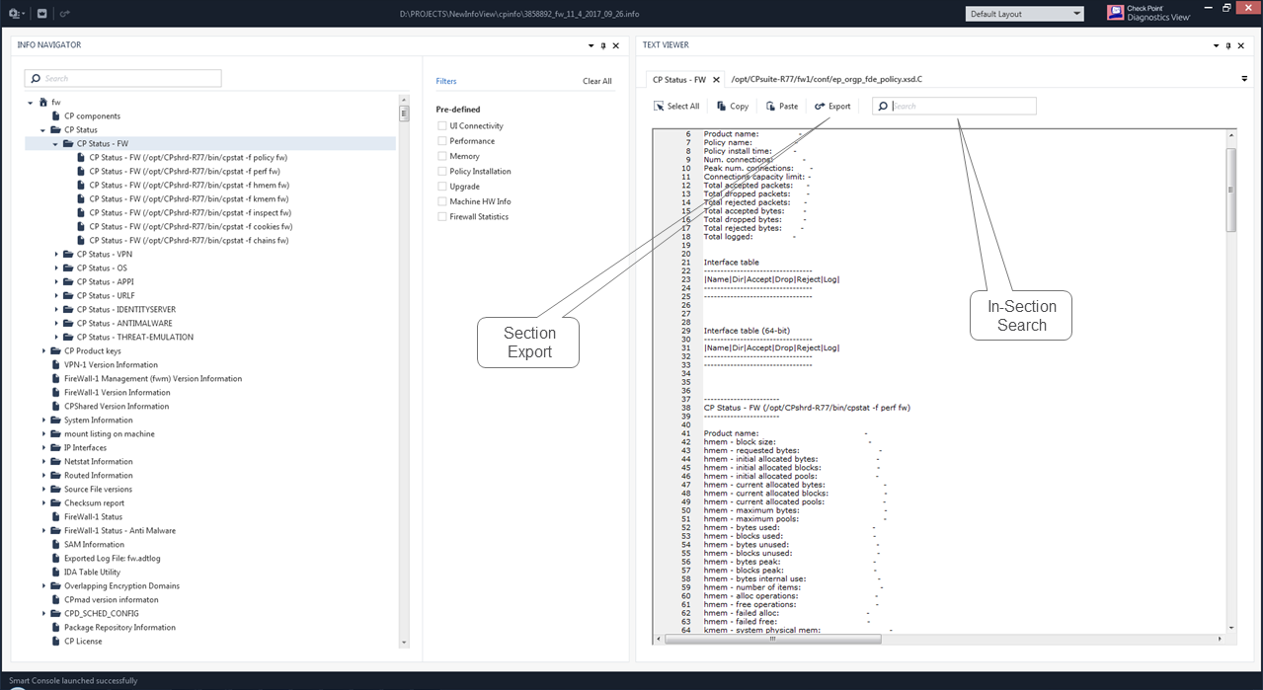
Task: Click the text viewer vertical scrollbar
Action: 1230,190
